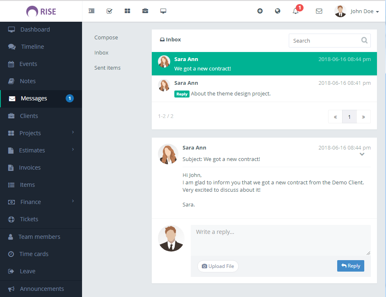This screenshot has height=297, width=386.
Task: Click the plus quick-add icon
Action: [260, 11]
